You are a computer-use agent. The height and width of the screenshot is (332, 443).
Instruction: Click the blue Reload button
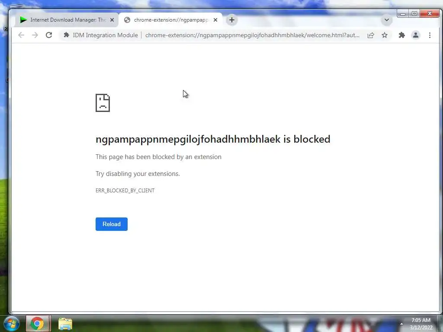coord(112,224)
